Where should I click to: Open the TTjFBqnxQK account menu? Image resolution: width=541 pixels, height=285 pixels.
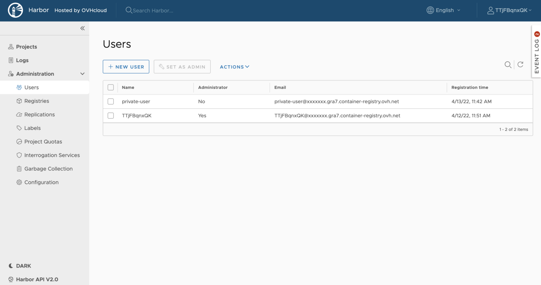click(510, 10)
